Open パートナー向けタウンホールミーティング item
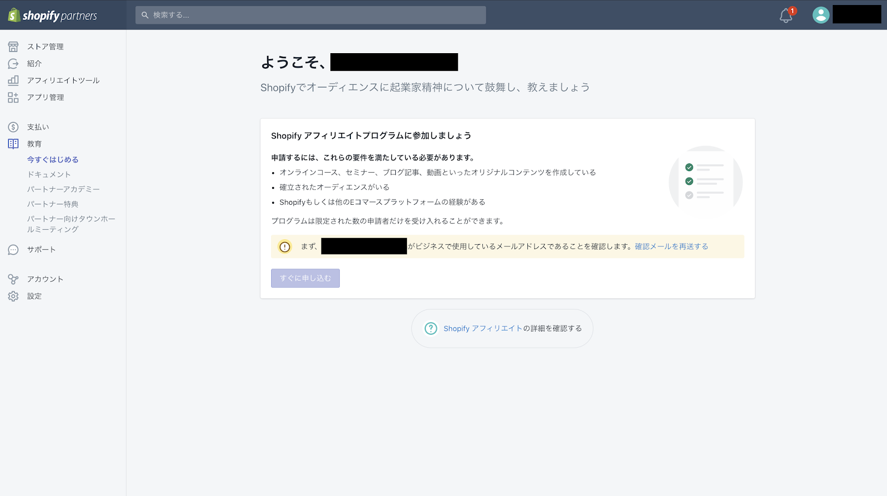 71,224
